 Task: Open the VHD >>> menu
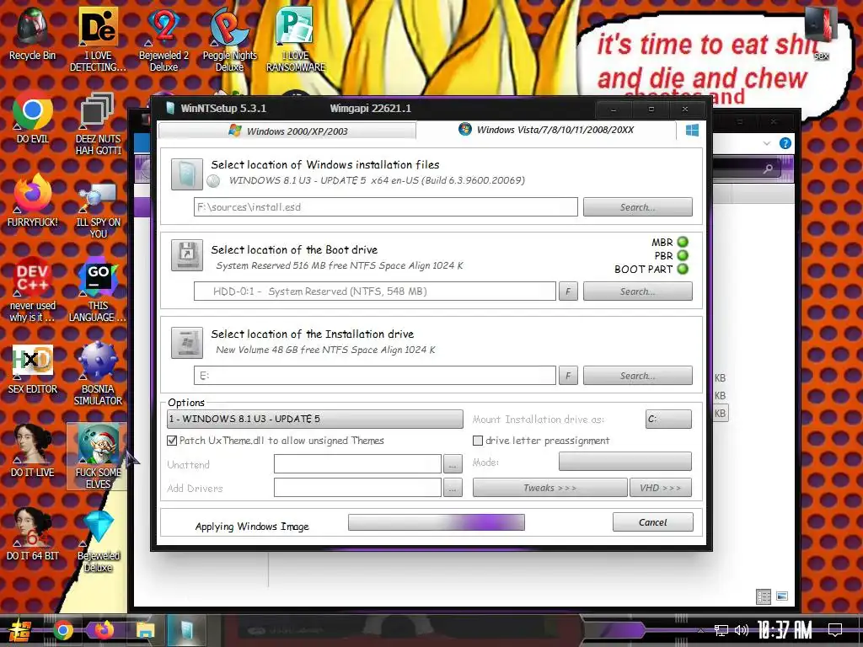[x=661, y=488]
